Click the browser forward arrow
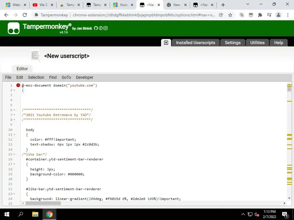This screenshot has width=294, height=220. point(16,15)
